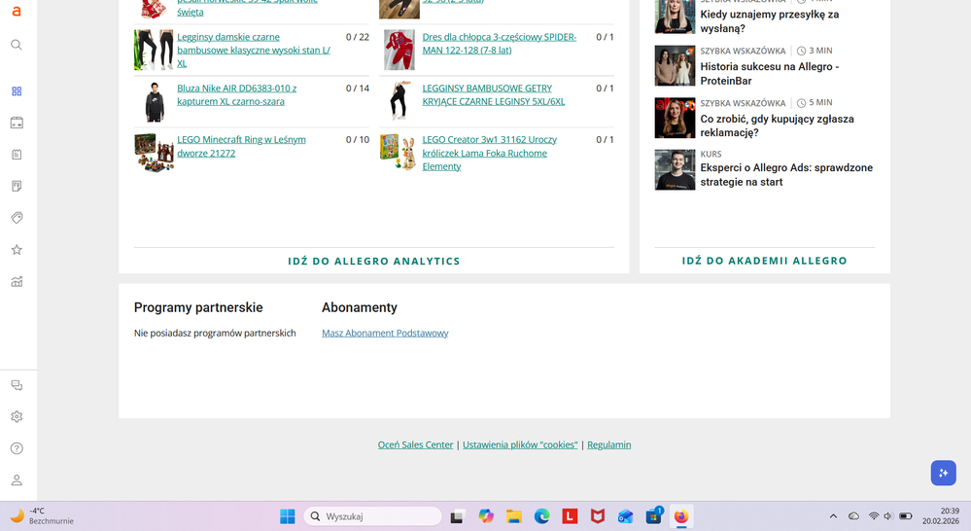
Task: Open the tag icon in the left sidebar
Action: click(x=17, y=218)
